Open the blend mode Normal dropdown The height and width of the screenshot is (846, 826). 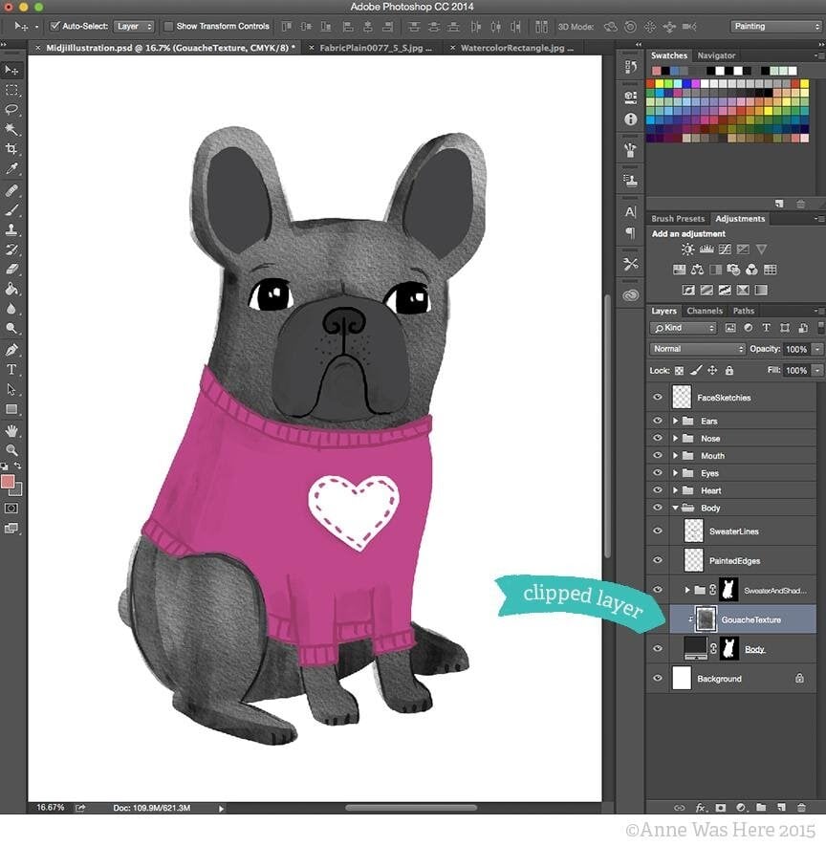click(x=697, y=349)
